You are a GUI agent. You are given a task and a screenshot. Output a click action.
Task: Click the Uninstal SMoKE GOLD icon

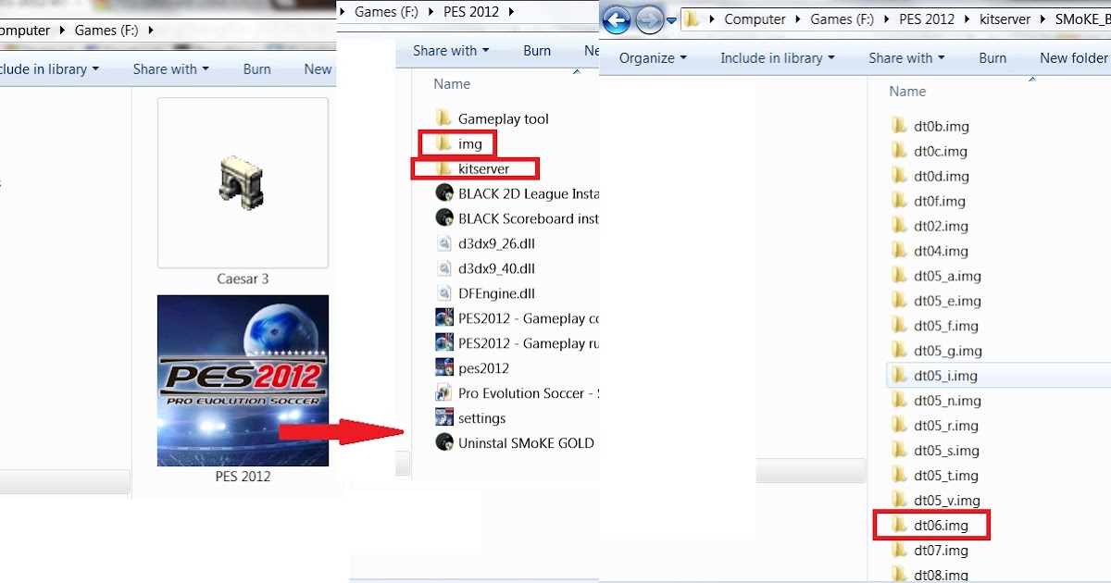(x=443, y=443)
